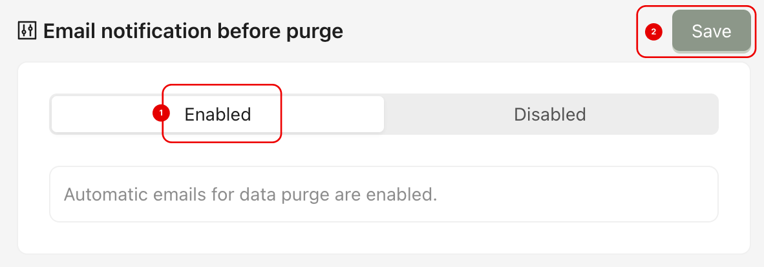Select the Enabled option
764x267 pixels.
[x=218, y=114]
